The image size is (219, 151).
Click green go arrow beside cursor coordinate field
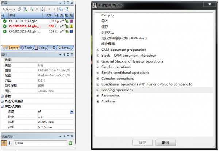coord(70,143)
